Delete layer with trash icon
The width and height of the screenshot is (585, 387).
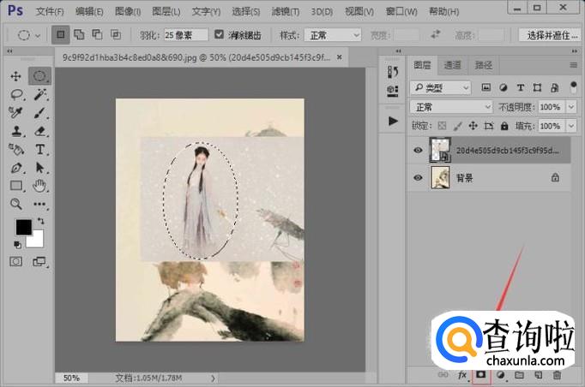558,375
